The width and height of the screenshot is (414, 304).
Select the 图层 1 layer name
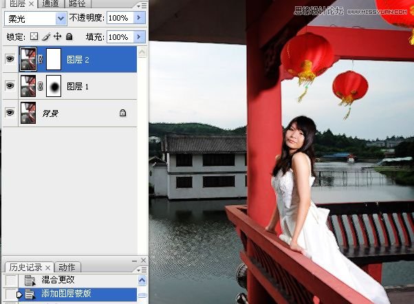[78, 87]
